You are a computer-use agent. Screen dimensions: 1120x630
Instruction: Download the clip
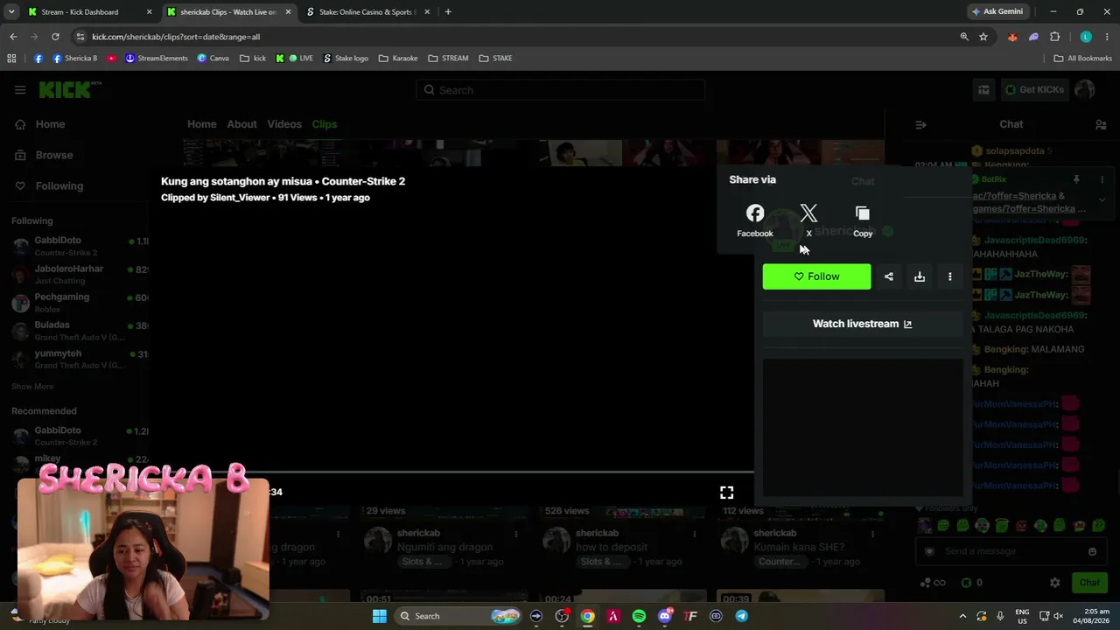pyautogui.click(x=920, y=276)
